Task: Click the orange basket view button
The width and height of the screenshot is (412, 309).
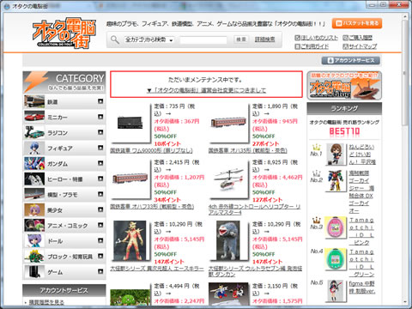Action: click(357, 23)
